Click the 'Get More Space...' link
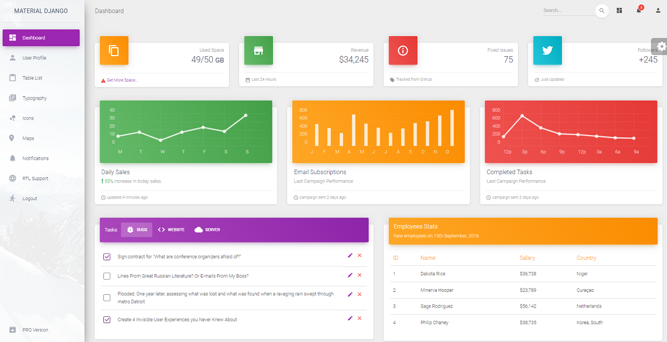This screenshot has height=342, width=667. click(122, 80)
